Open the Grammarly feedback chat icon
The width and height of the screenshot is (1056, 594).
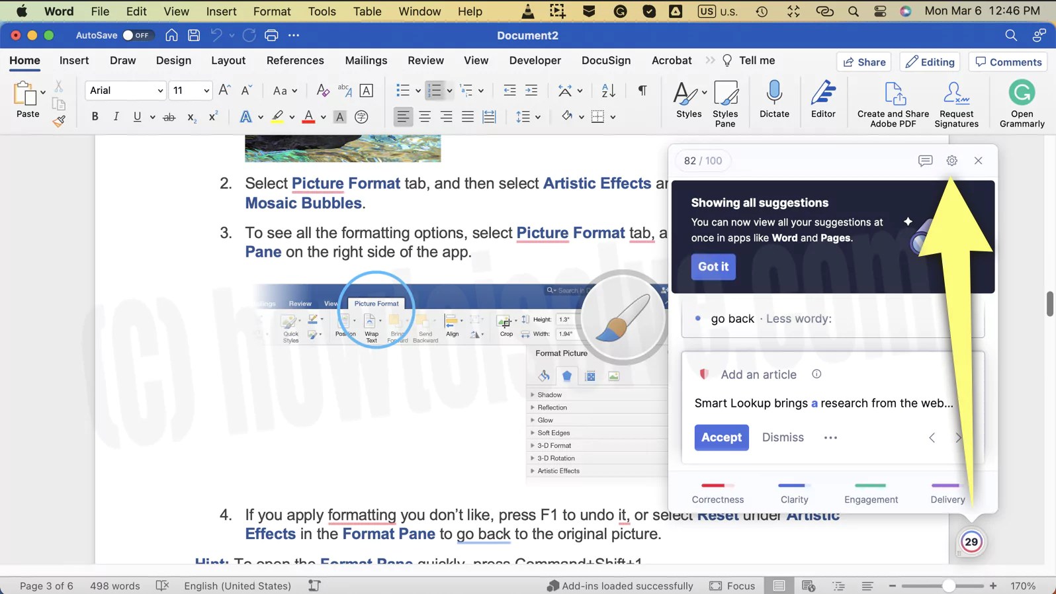coord(925,160)
